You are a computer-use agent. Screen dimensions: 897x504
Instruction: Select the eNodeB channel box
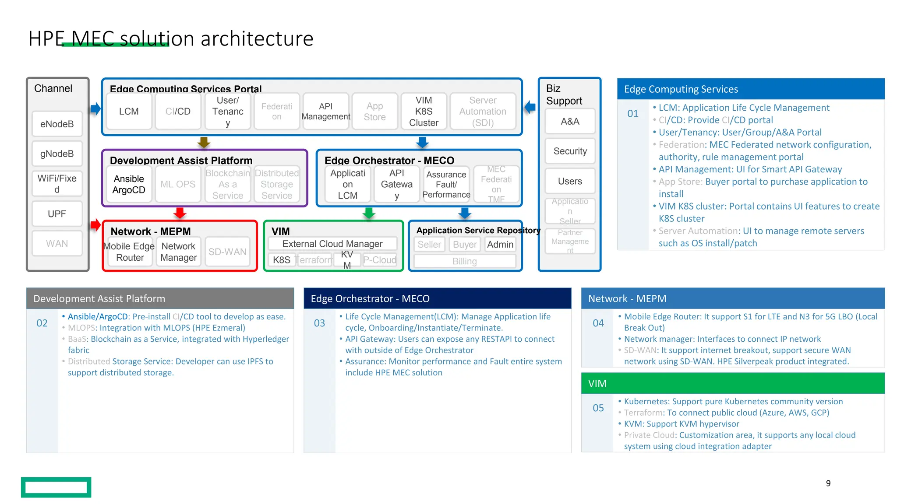pos(57,124)
